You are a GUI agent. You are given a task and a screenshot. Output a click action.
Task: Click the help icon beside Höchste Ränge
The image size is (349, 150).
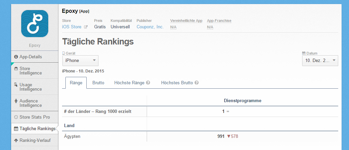coord(148,83)
